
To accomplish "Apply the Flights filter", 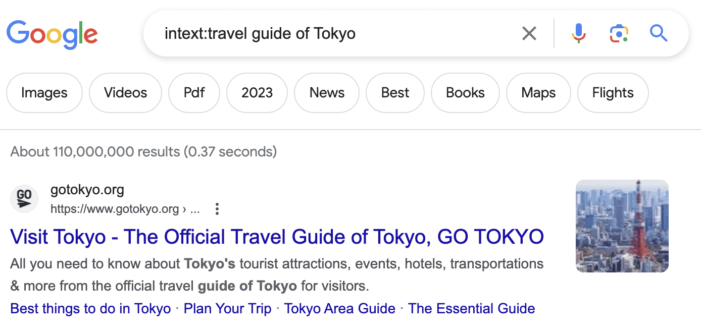I will [613, 93].
